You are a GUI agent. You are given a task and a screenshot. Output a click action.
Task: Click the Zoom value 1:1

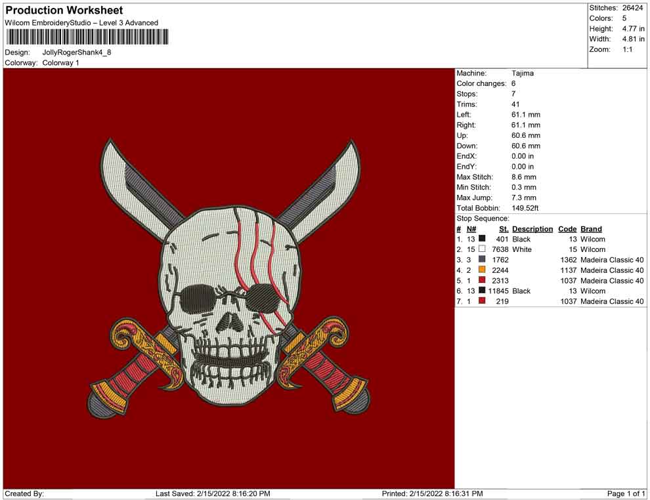[x=628, y=49]
